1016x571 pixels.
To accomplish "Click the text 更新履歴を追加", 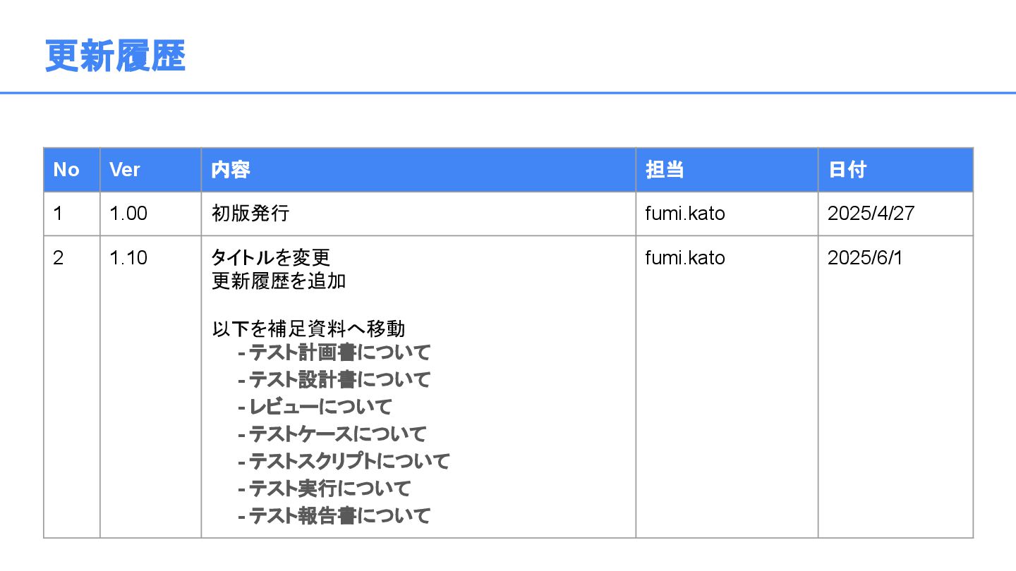I will tap(279, 281).
